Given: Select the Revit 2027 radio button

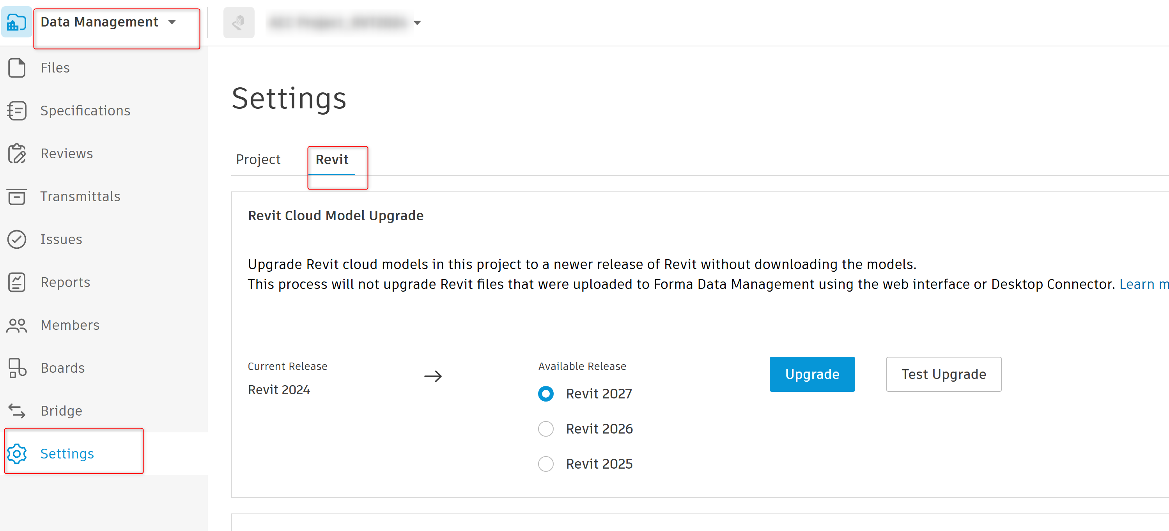Looking at the screenshot, I should 546,393.
